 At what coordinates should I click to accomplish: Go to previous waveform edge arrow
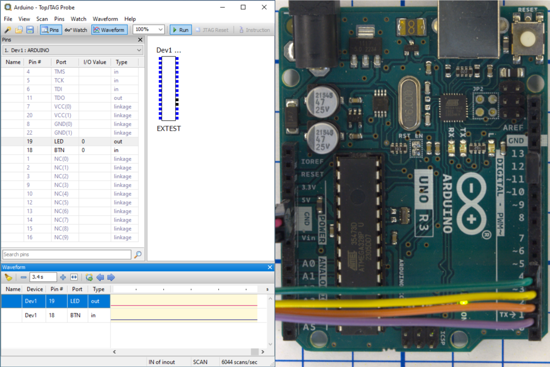(100, 277)
